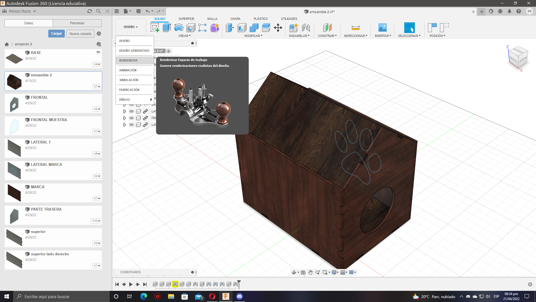Click the Pan hand icon in navigation bar

pyautogui.click(x=310, y=272)
